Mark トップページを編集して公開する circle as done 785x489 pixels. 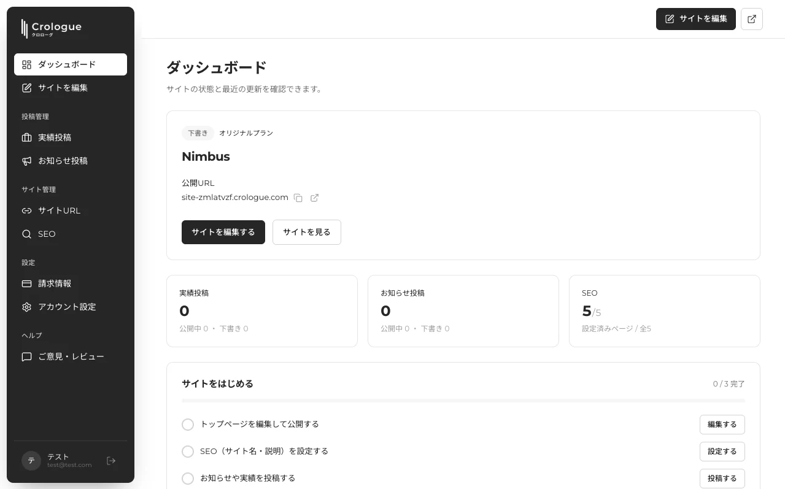188,425
